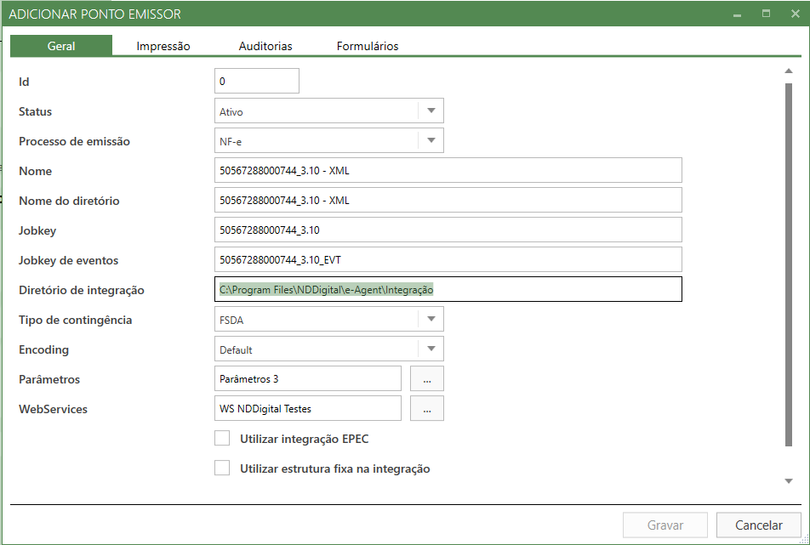This screenshot has height=545, width=810.
Task: Focus the Jobkey de eventos field
Action: tap(448, 260)
